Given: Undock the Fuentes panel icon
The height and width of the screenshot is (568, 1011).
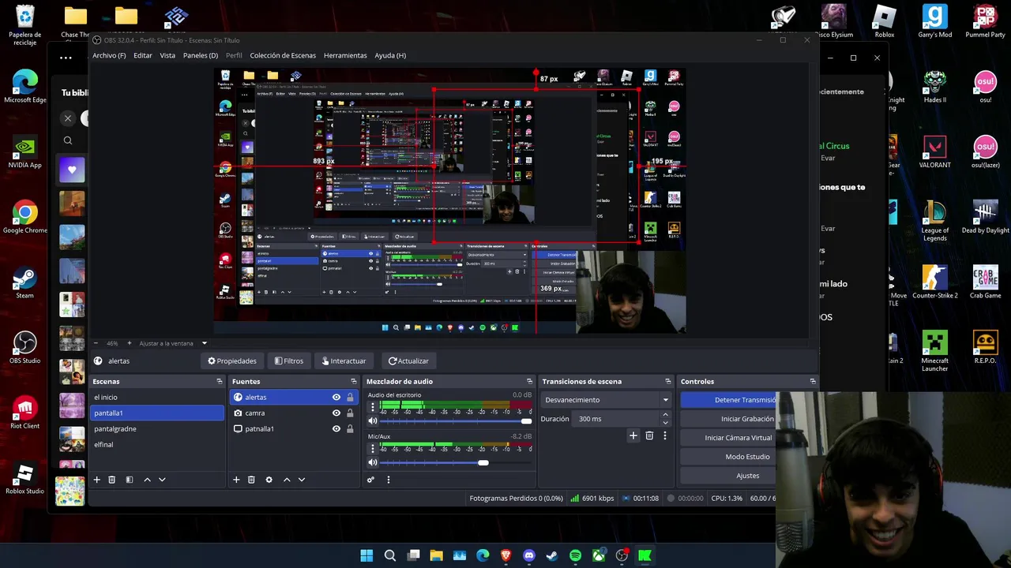Looking at the screenshot, I should point(354,382).
